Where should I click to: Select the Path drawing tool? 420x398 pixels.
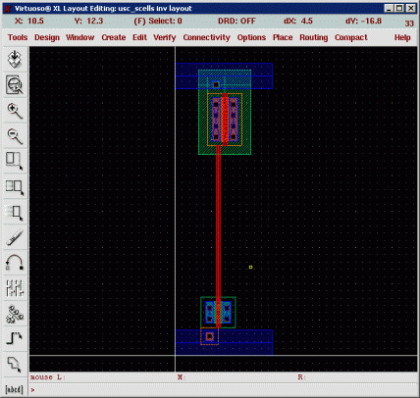point(15,339)
